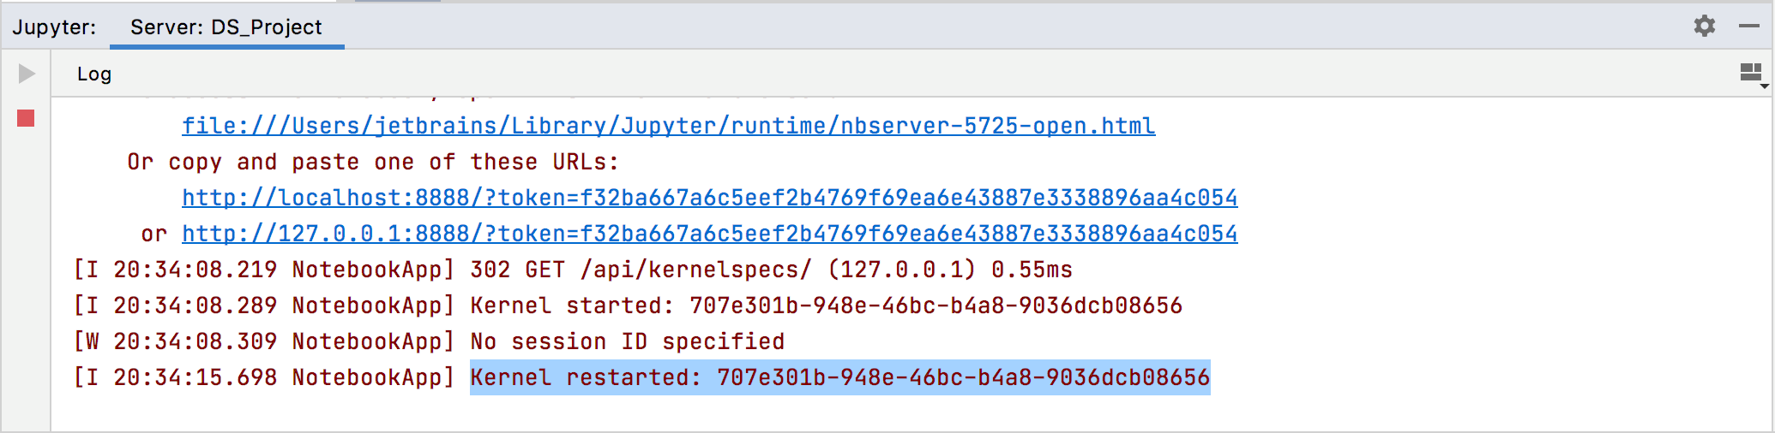Click the 20:34:15.698 timestamp

pyautogui.click(x=196, y=377)
